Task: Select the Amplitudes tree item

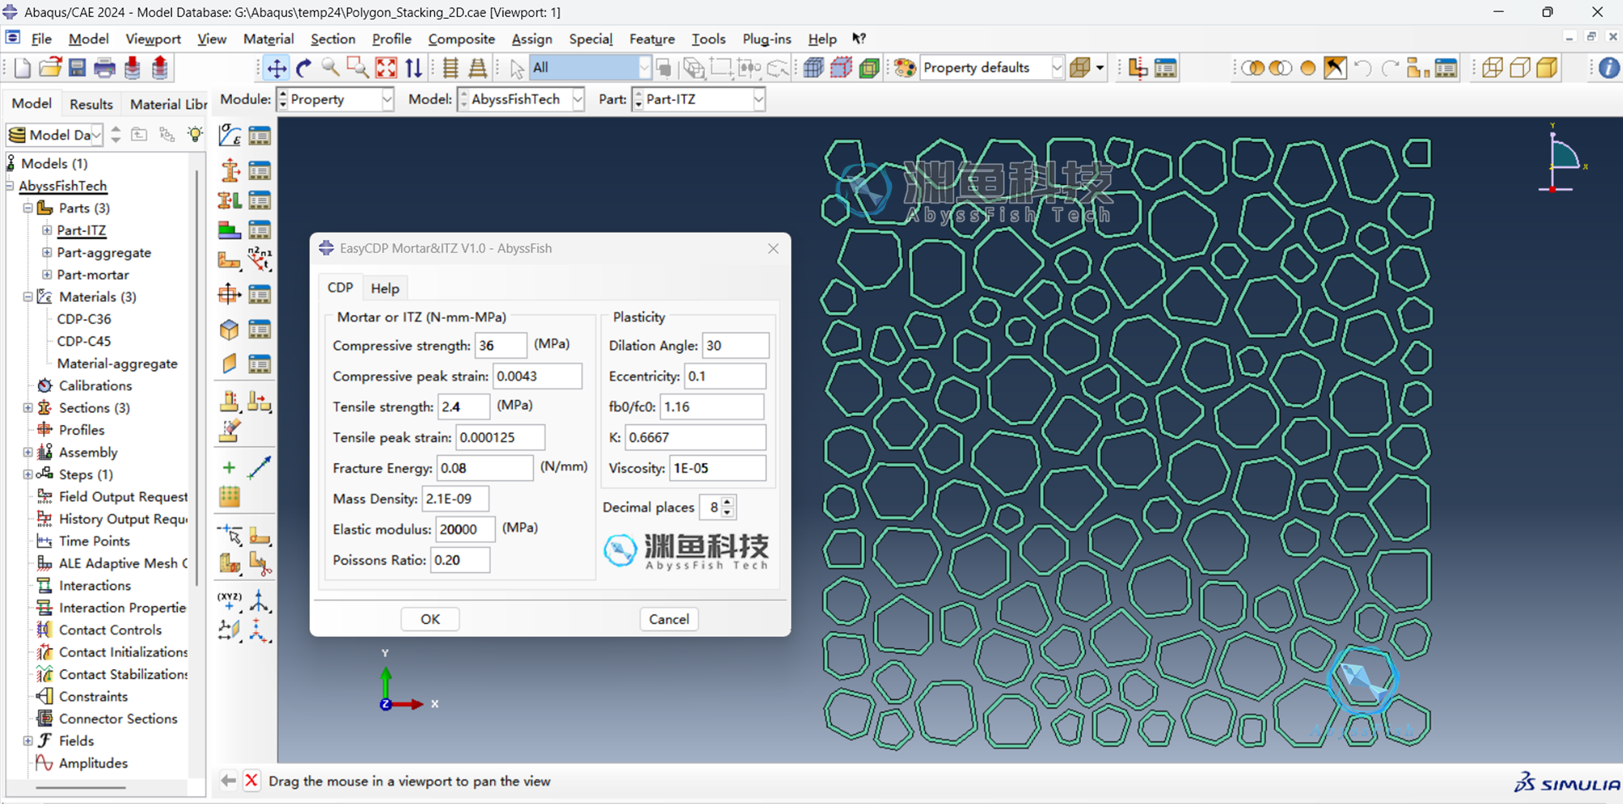Action: coord(93,763)
